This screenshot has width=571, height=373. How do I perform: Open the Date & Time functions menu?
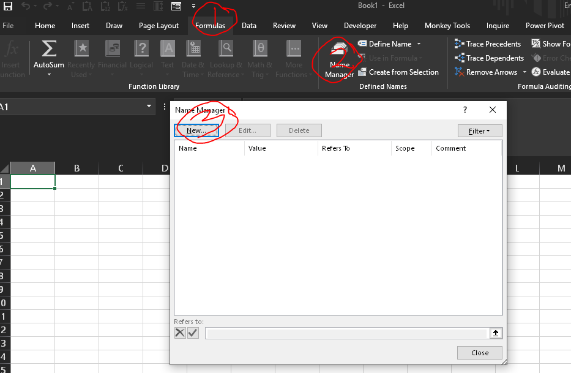[x=193, y=59]
